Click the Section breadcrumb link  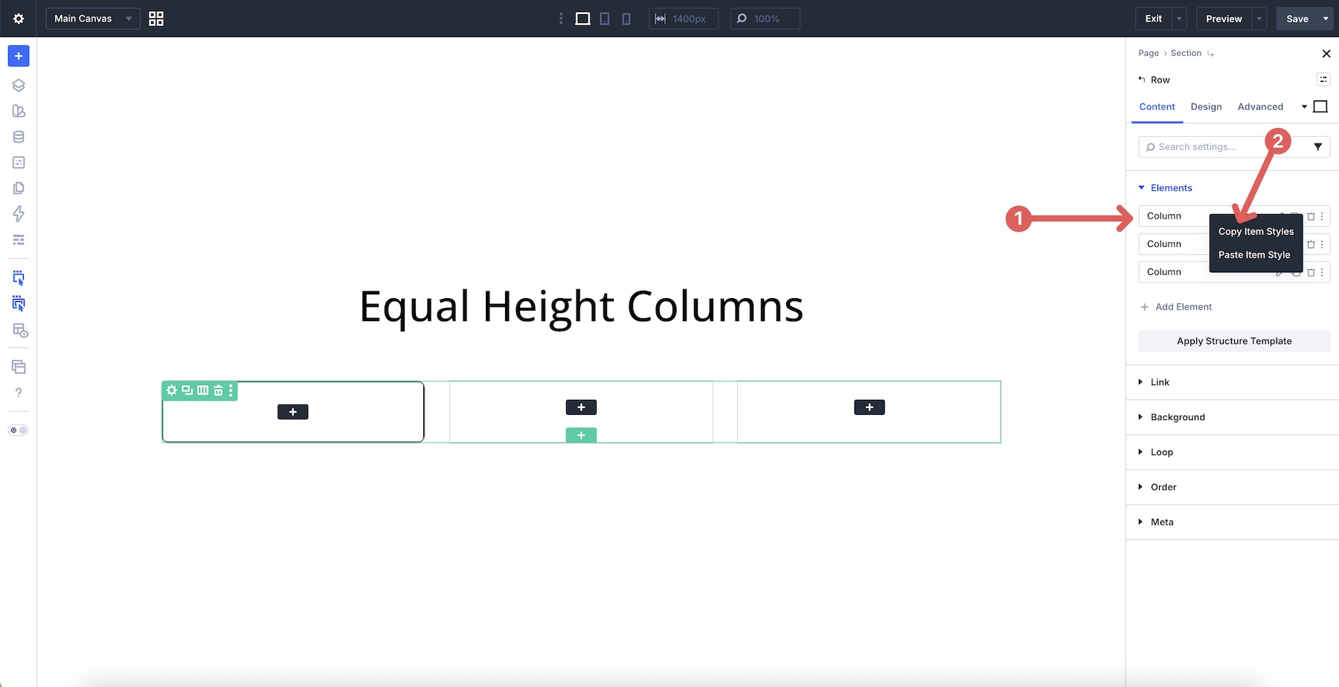[1186, 54]
